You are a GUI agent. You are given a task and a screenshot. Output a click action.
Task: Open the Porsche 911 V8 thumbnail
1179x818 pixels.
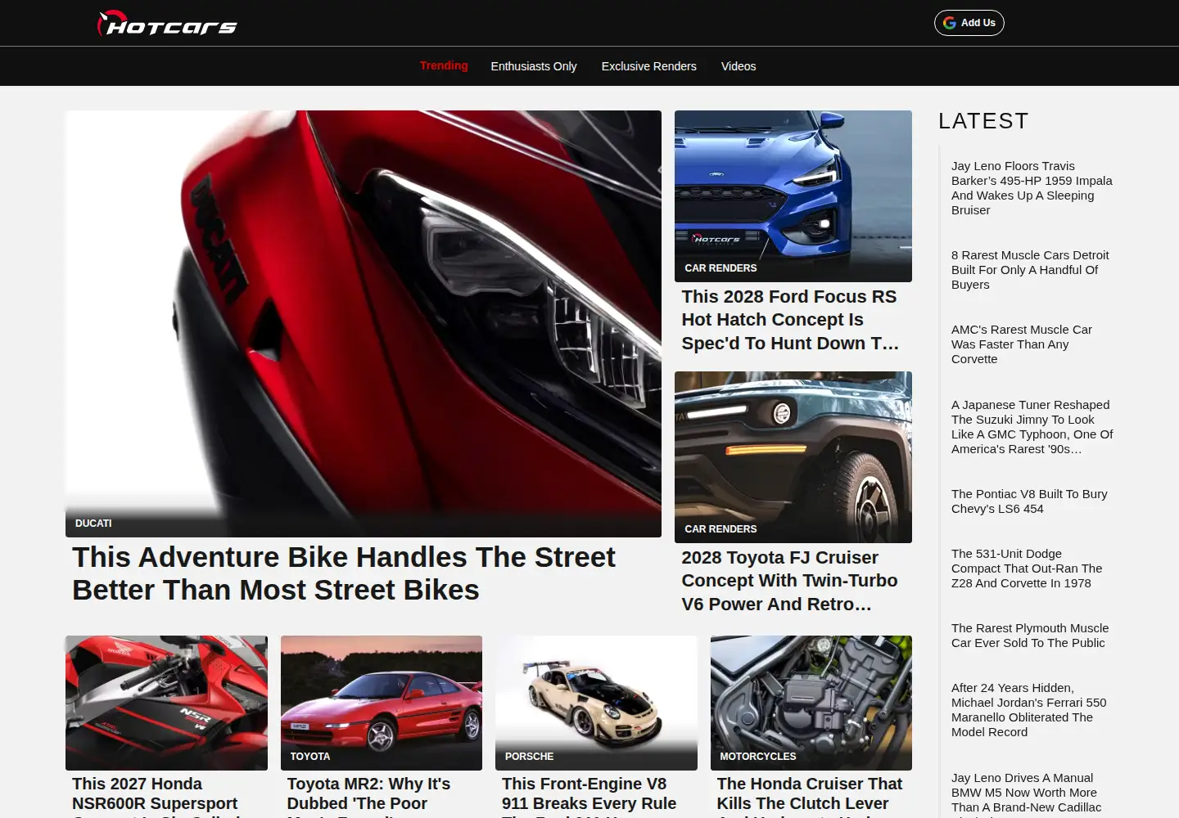pos(596,703)
